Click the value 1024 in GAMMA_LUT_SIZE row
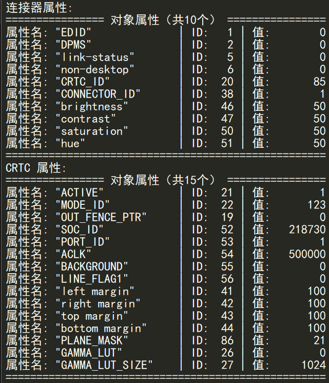 [314, 365]
